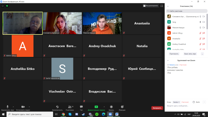Select Serhii Voloshchuk tile
This screenshot has width=208, height=117.
pyautogui.click(x=62, y=69)
